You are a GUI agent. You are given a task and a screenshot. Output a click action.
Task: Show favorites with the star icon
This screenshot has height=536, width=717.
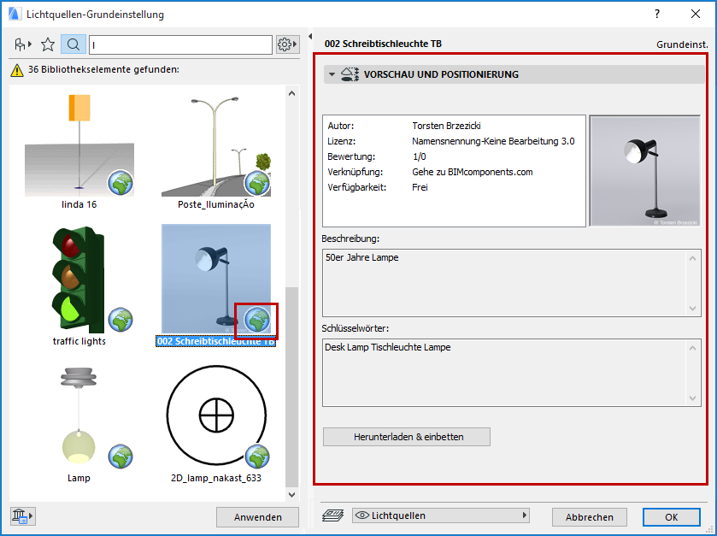[48, 44]
